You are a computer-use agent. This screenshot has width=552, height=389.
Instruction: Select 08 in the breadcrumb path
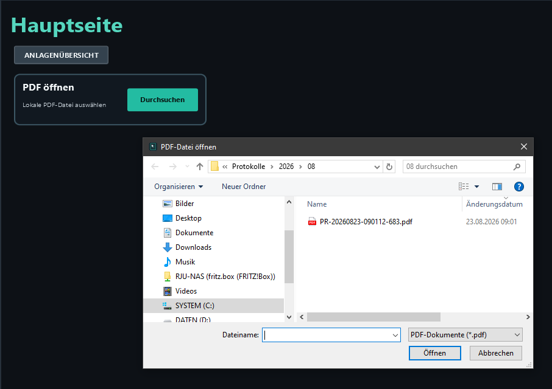(311, 167)
